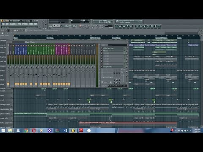The height and width of the screenshot is (152, 203).
Task: Stop playback with the Stop button
Action: point(58,26)
